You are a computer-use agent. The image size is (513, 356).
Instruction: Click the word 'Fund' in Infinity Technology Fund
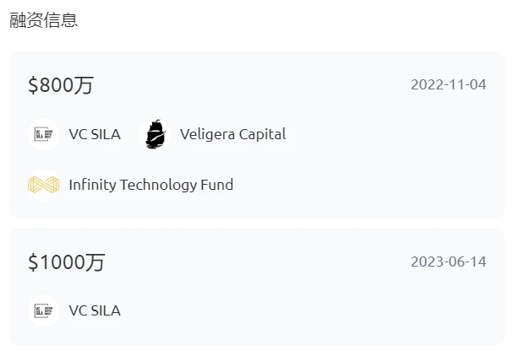click(x=217, y=185)
